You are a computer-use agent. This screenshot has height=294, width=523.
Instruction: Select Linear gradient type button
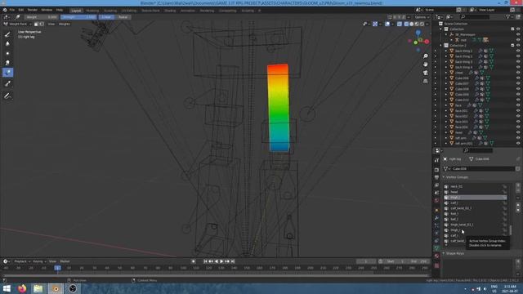tap(106, 17)
